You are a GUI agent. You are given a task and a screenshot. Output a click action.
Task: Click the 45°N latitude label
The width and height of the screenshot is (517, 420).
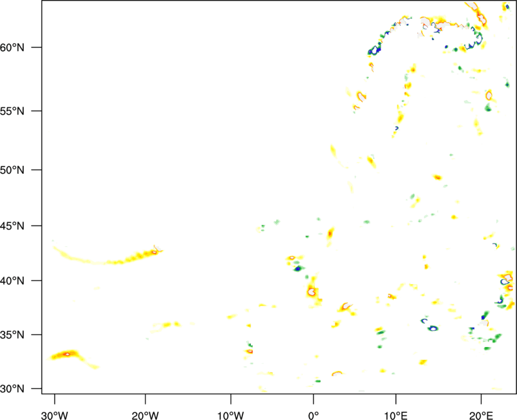pyautogui.click(x=12, y=226)
